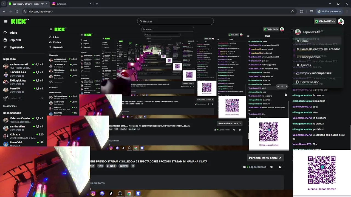Open the recommended YefersonCossio channel

(23, 120)
